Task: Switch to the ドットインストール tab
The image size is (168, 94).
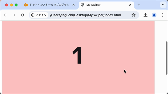Action: [x=49, y=5]
